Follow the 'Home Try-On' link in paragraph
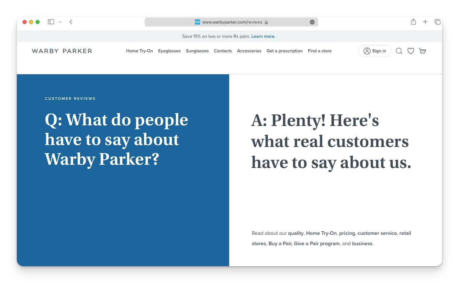Screen dimensions: 459x283 pos(321,233)
